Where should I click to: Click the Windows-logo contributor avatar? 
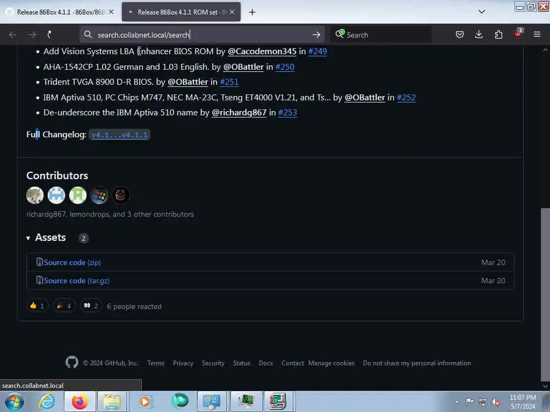[99, 195]
